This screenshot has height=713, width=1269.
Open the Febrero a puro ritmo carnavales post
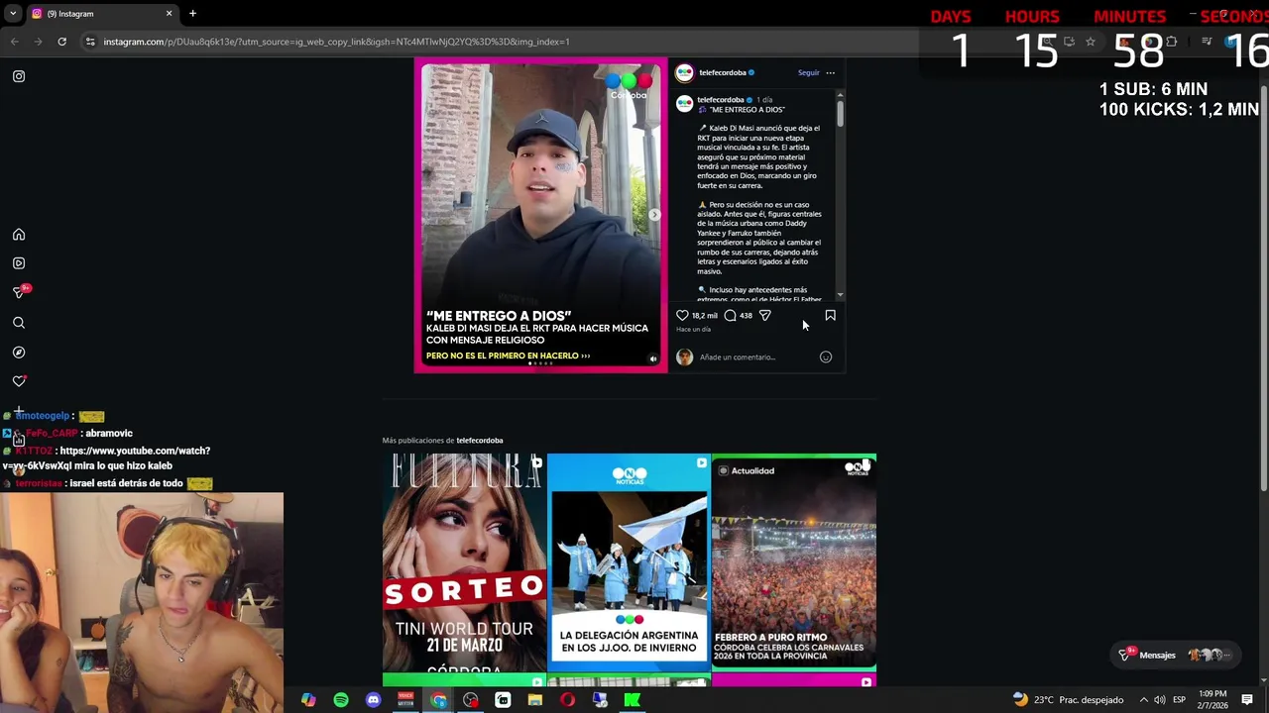click(793, 562)
